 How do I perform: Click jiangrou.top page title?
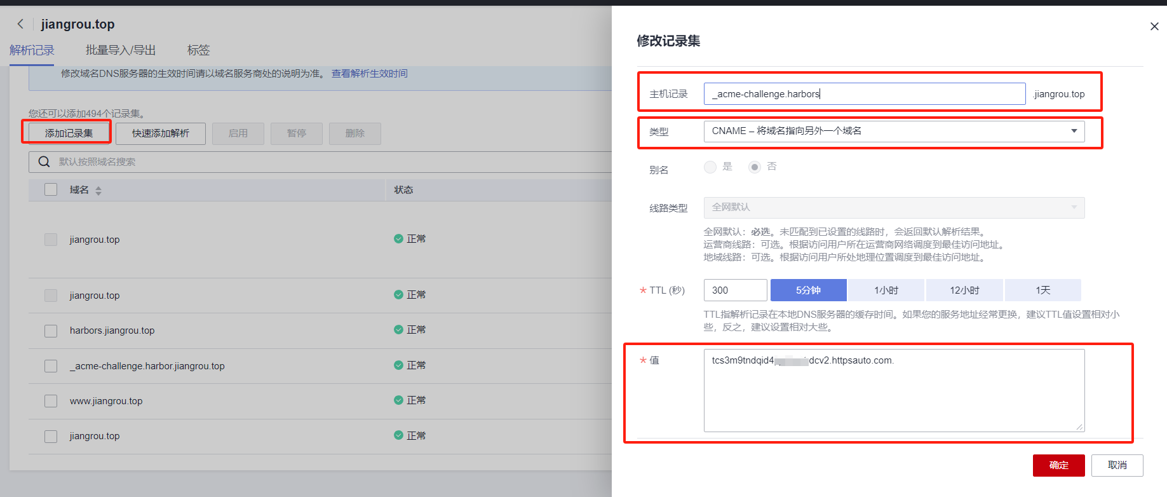pos(78,24)
